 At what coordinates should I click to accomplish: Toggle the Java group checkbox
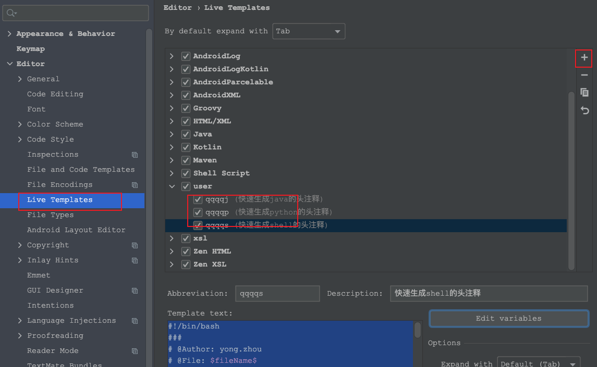(x=186, y=134)
